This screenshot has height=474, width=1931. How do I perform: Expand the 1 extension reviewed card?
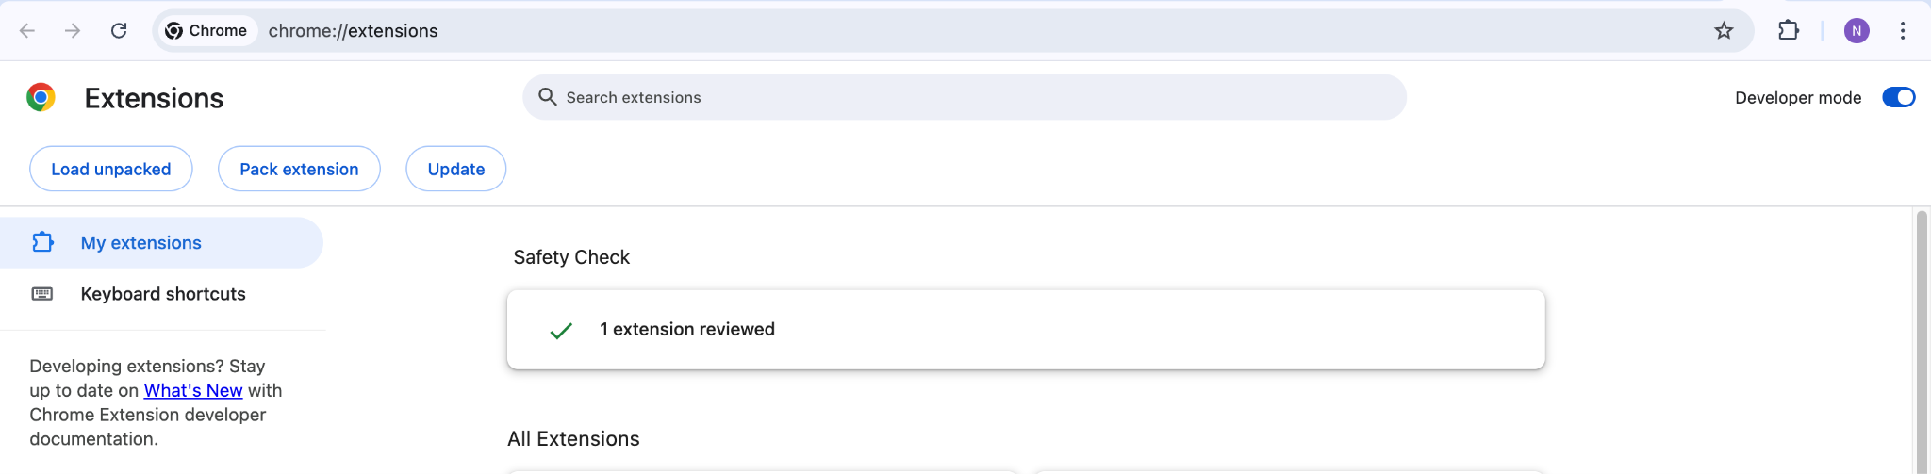[1025, 330]
